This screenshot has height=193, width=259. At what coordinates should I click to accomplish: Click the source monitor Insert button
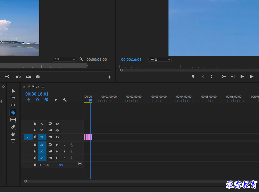[x=19, y=76]
